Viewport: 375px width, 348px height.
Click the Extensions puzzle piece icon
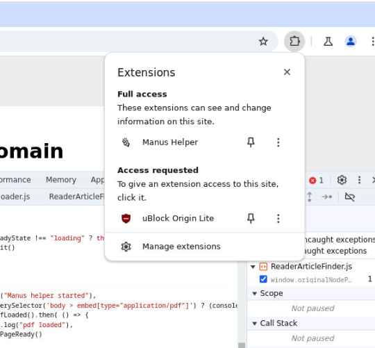pyautogui.click(x=294, y=42)
